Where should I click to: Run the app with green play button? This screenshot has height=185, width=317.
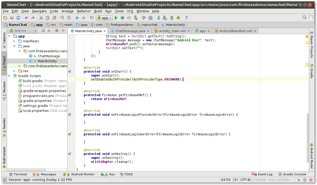(x=116, y=18)
